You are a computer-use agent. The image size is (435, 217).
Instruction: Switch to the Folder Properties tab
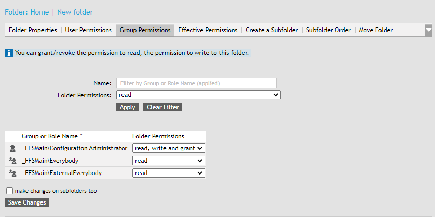33,30
